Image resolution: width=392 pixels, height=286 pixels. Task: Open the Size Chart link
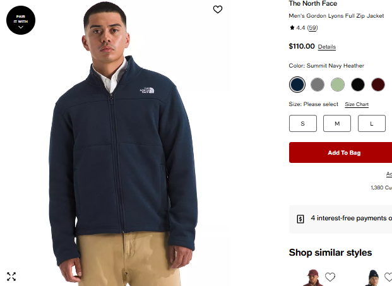357,104
